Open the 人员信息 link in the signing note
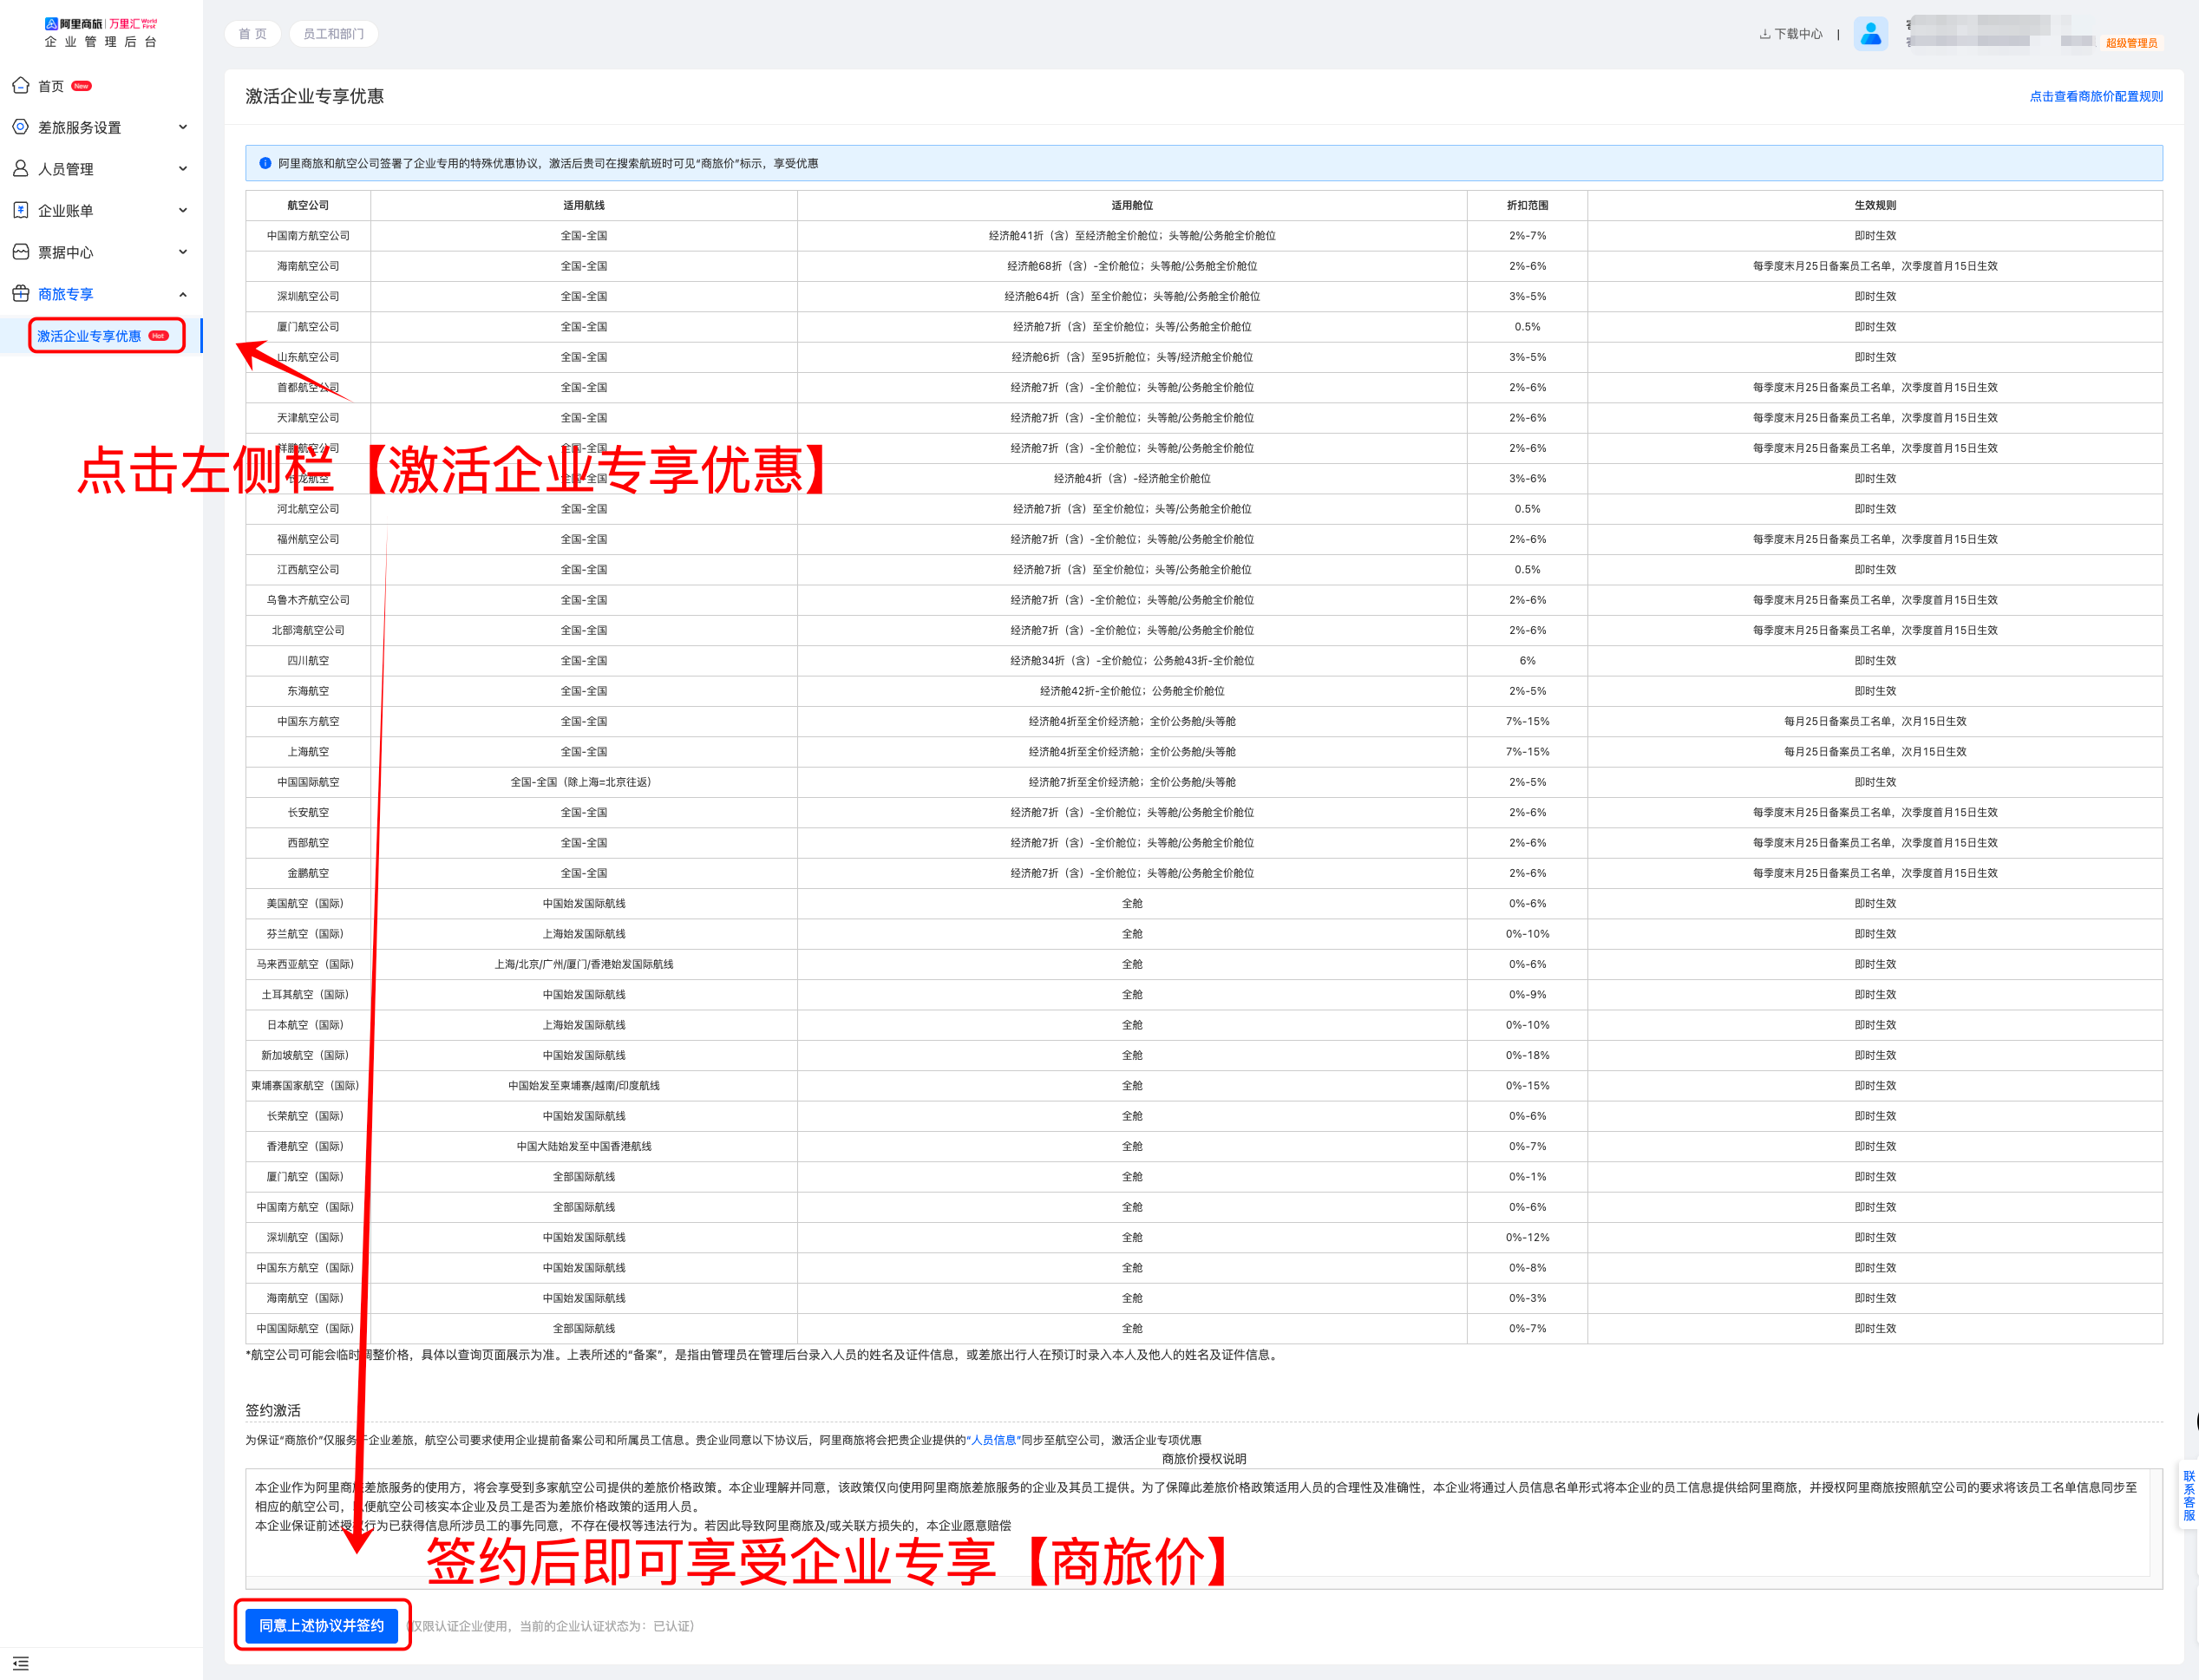Viewport: 2199px width, 1680px height. click(x=993, y=1440)
